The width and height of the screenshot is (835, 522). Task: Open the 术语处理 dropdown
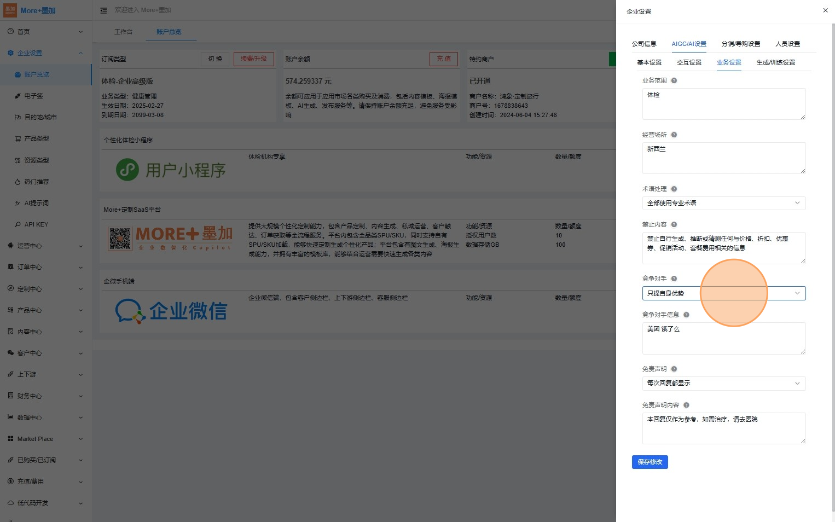pos(723,203)
